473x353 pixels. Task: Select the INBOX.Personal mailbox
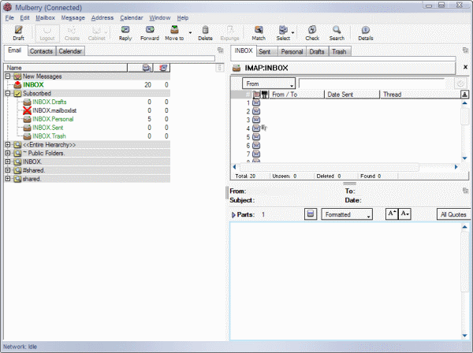click(x=53, y=119)
